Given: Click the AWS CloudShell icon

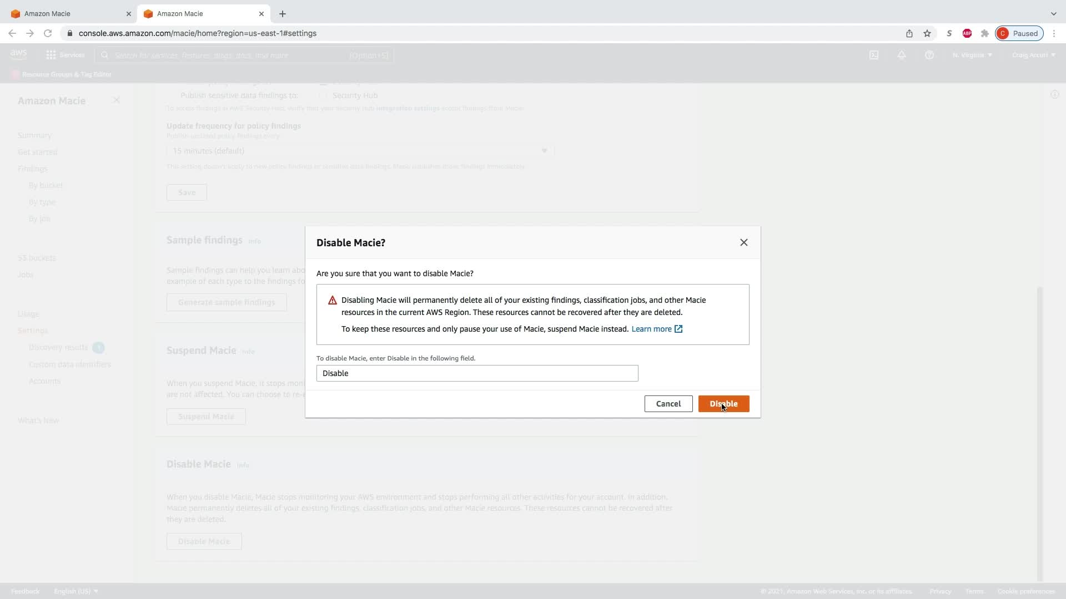Looking at the screenshot, I should click(874, 55).
